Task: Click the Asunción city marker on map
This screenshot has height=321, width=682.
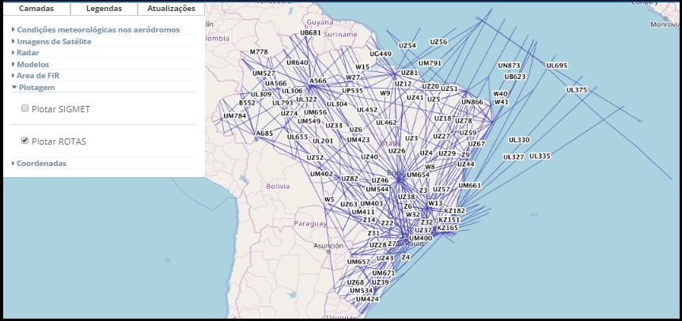Action: [x=329, y=251]
